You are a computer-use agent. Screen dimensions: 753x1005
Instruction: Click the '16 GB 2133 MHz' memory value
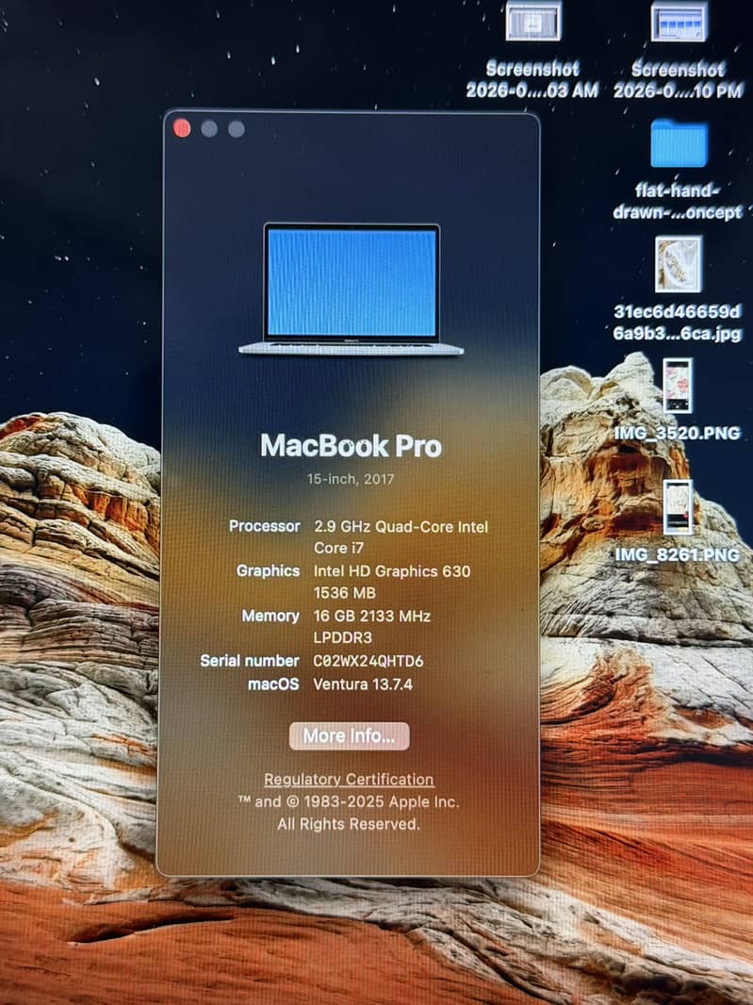tap(371, 616)
